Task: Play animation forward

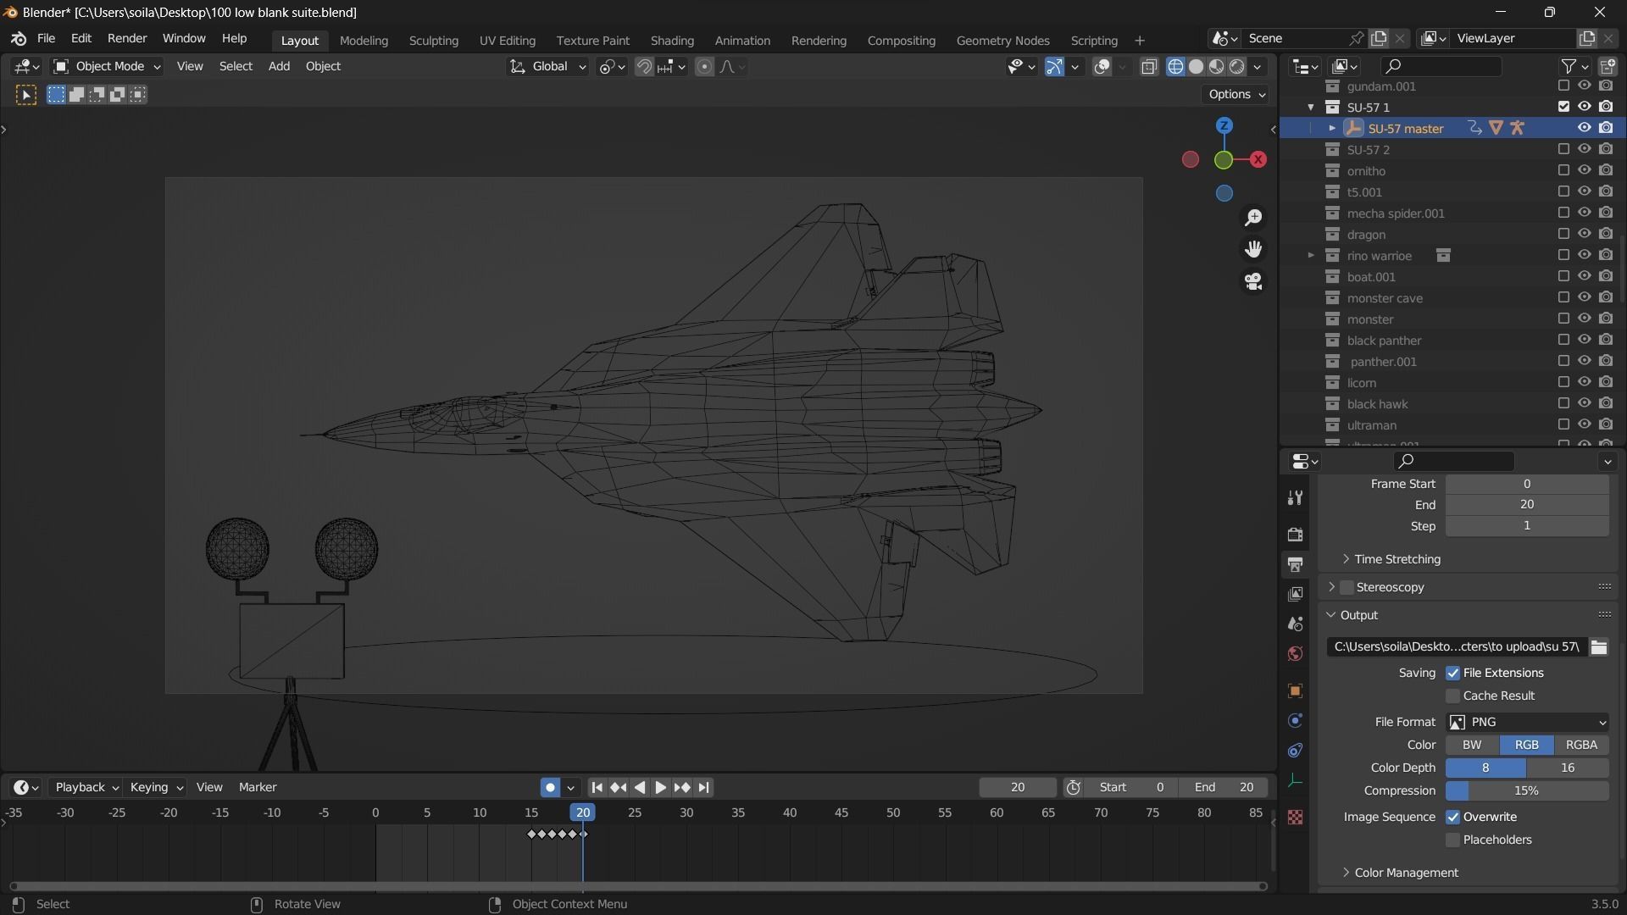Action: coord(660,788)
